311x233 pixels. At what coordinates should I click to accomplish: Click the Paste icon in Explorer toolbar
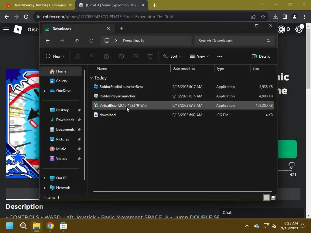pos(107,56)
